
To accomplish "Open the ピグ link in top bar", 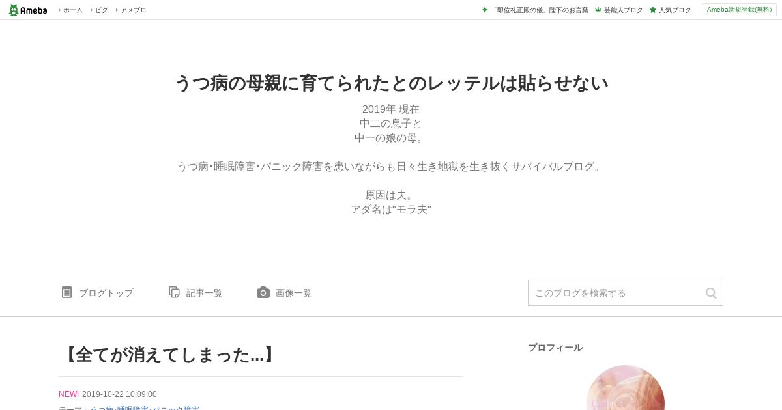I will click(x=102, y=10).
